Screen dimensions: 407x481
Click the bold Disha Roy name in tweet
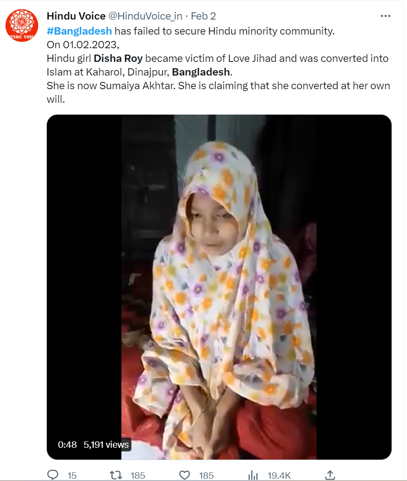pos(118,58)
